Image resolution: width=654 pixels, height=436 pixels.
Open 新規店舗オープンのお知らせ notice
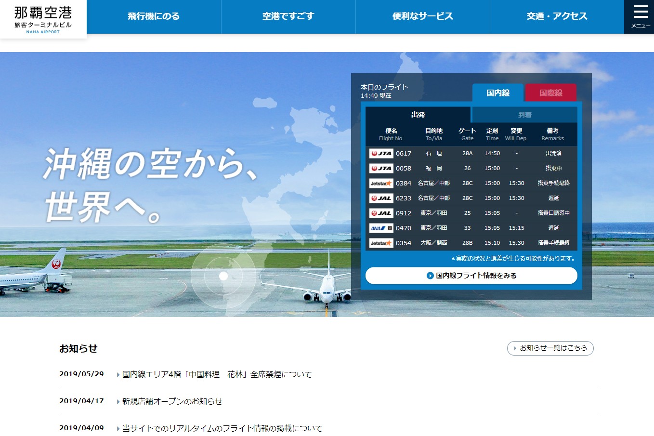click(172, 401)
